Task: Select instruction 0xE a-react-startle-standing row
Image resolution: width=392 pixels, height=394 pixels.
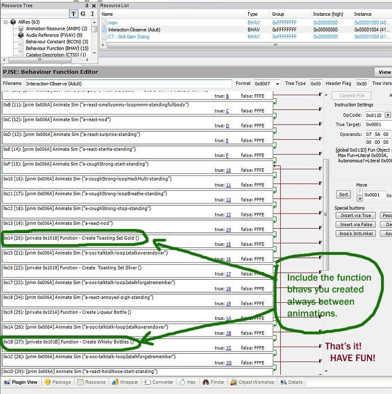Action: 138,152
